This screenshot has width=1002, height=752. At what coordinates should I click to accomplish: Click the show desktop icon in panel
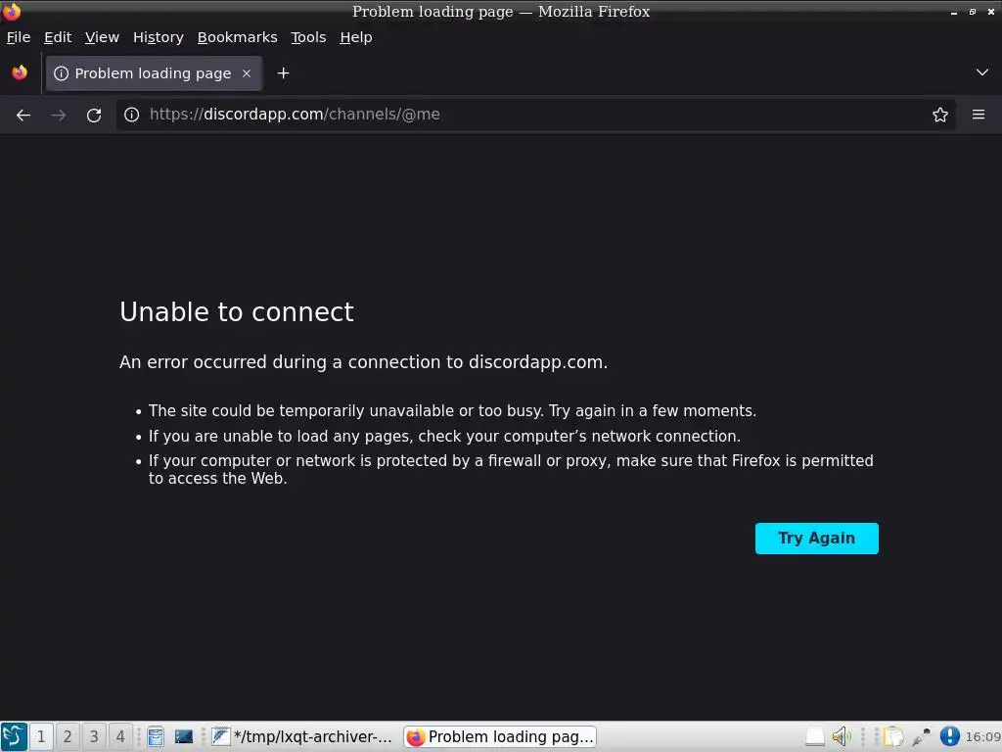click(x=183, y=736)
